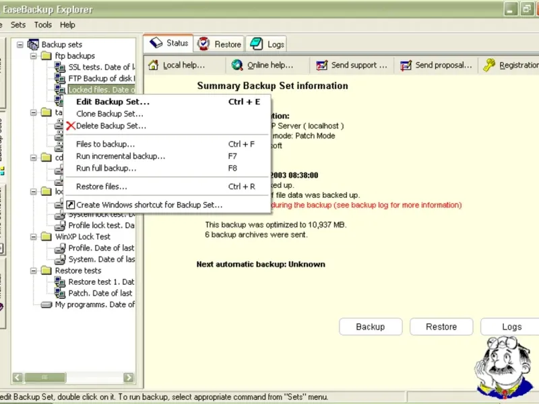This screenshot has width=539, height=404.
Task: Switch to the Restore tab
Action: pos(220,44)
